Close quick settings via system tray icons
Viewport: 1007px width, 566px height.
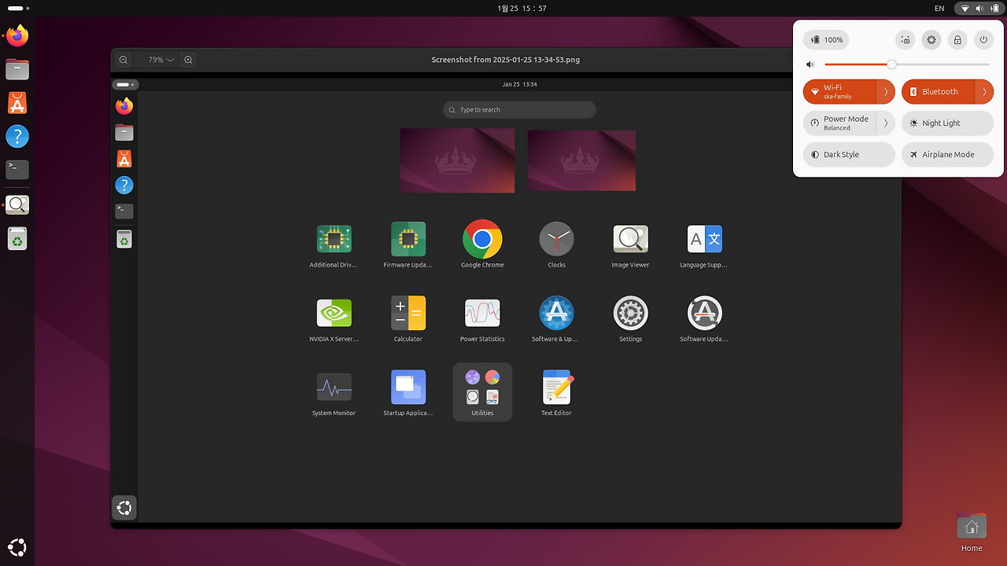click(979, 8)
